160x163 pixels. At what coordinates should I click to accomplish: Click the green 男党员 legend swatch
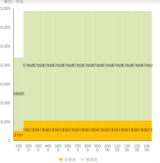pyautogui.click(x=83, y=159)
